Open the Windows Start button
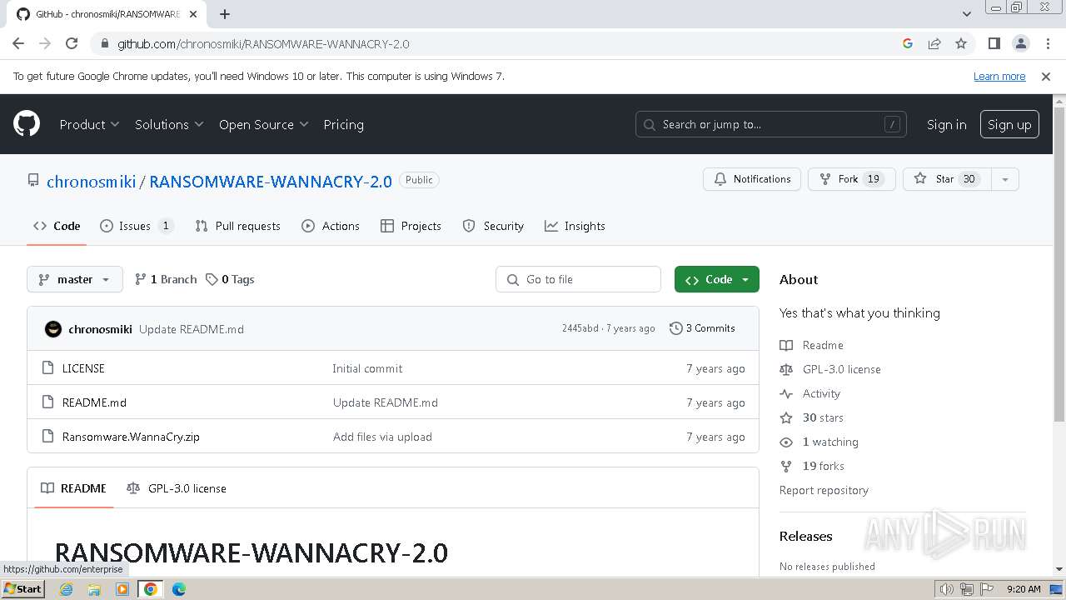The image size is (1066, 600). 22,589
